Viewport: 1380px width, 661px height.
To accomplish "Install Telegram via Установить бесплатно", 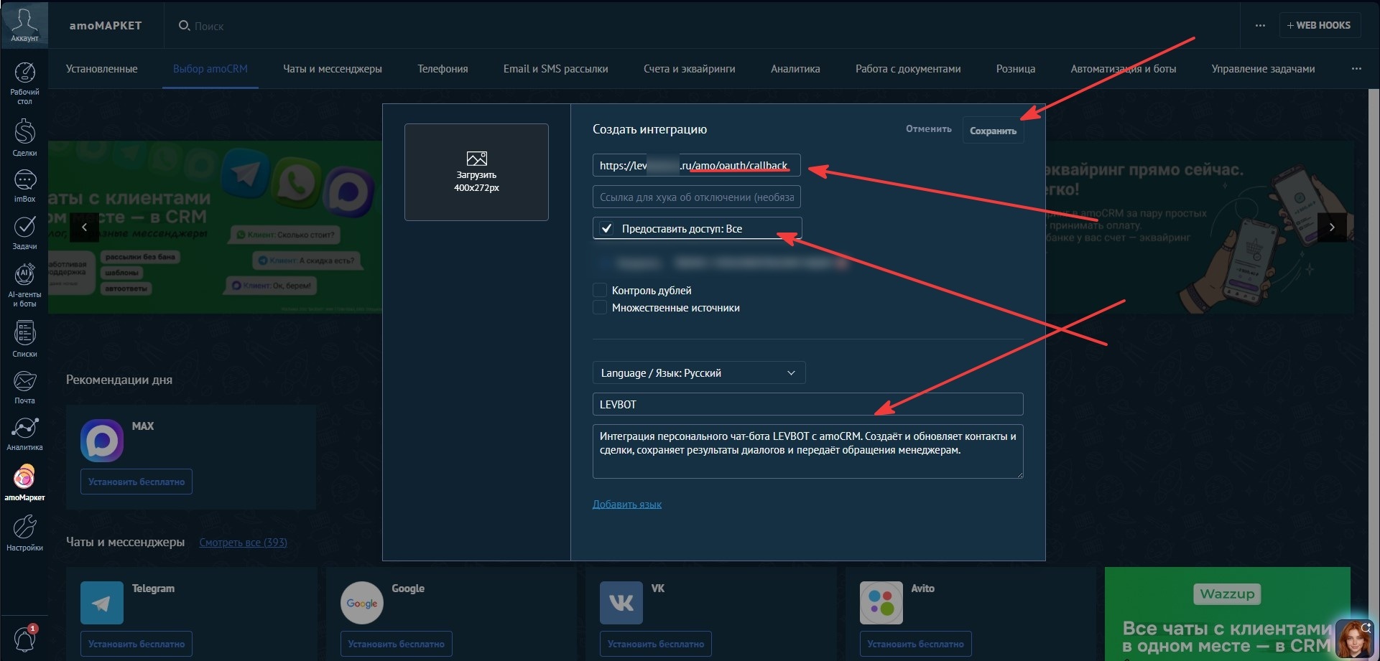I will coord(136,644).
